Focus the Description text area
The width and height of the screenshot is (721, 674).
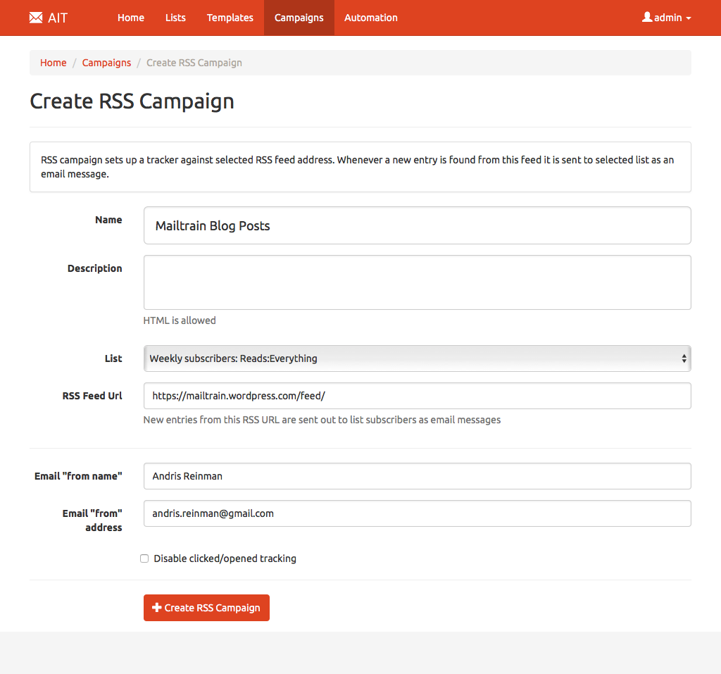click(x=417, y=282)
